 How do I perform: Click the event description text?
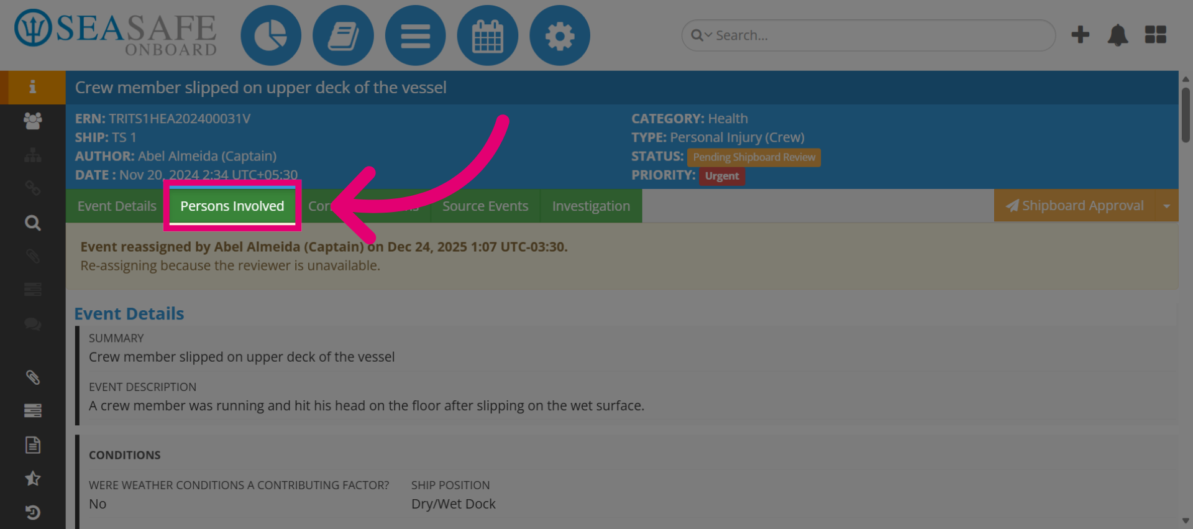[x=367, y=406]
